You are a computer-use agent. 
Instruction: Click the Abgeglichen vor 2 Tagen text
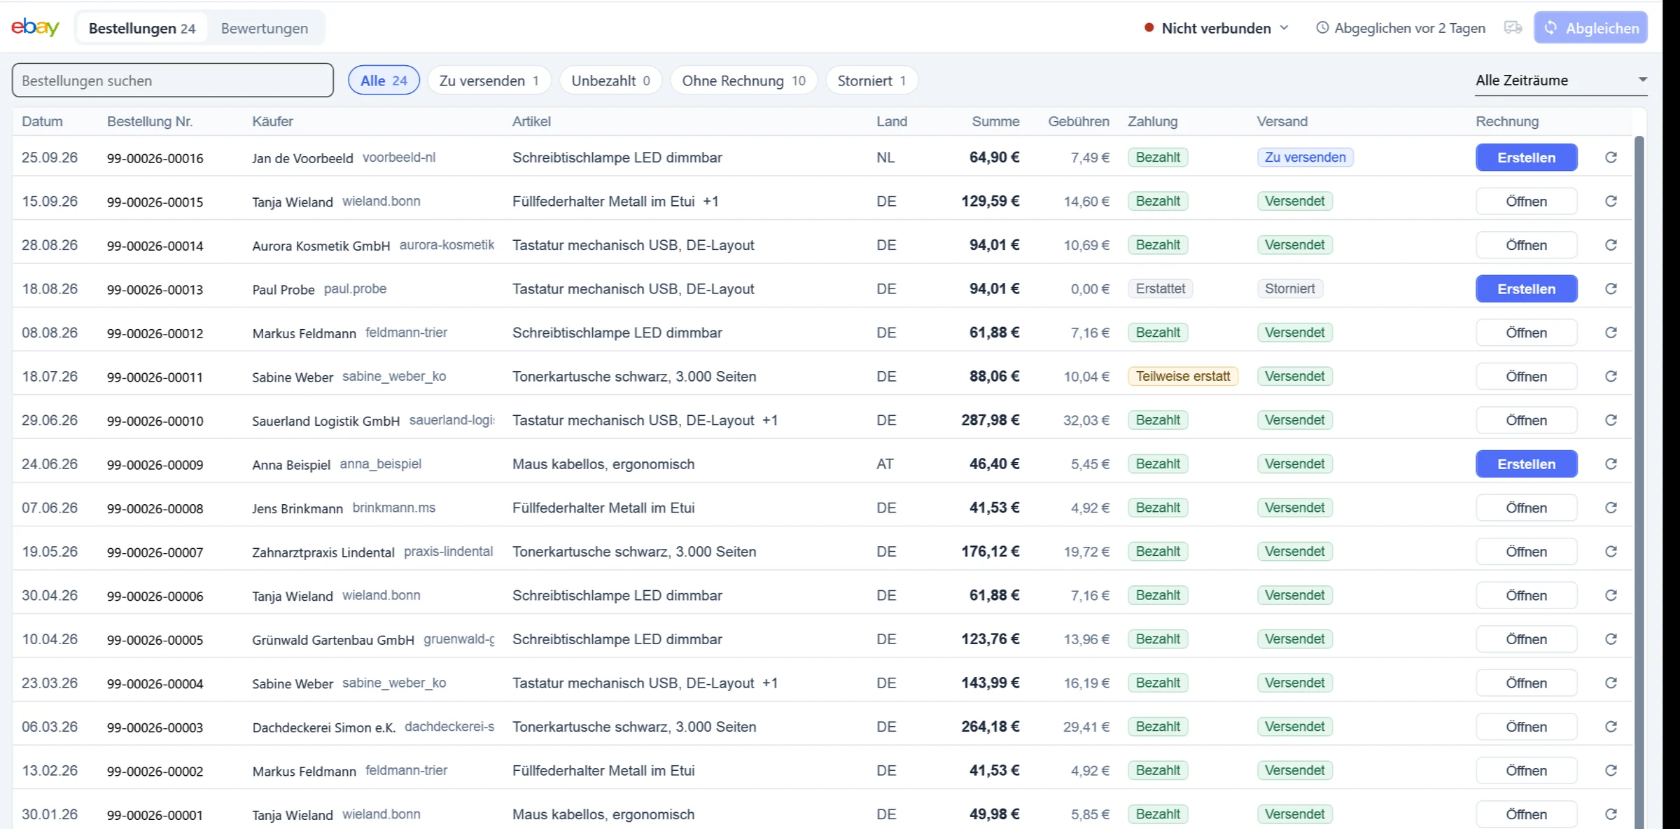tap(1410, 28)
